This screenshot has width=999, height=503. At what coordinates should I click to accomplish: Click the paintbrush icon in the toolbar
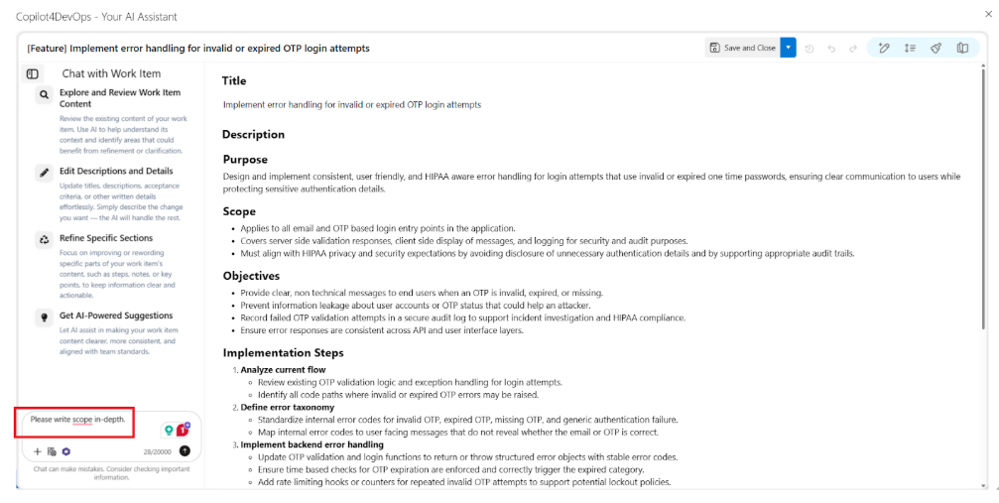click(x=936, y=48)
